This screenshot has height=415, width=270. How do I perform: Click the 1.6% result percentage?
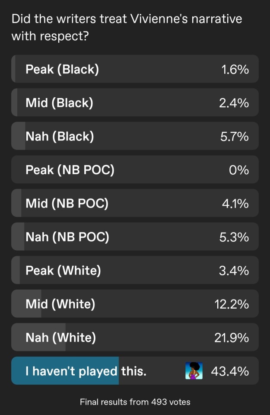pyautogui.click(x=235, y=69)
